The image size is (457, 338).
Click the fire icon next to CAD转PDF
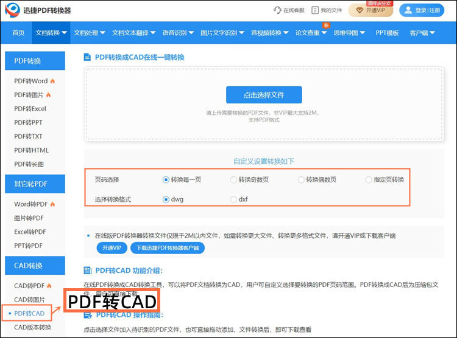pyautogui.click(x=49, y=286)
